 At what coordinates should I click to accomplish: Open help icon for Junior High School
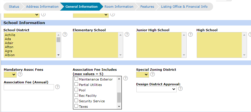[190, 34]
